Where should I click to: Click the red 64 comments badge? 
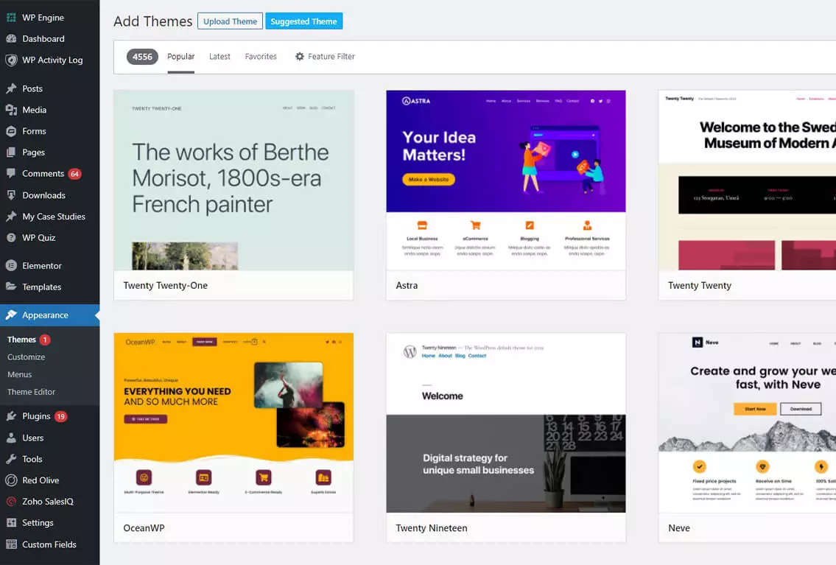(x=74, y=174)
